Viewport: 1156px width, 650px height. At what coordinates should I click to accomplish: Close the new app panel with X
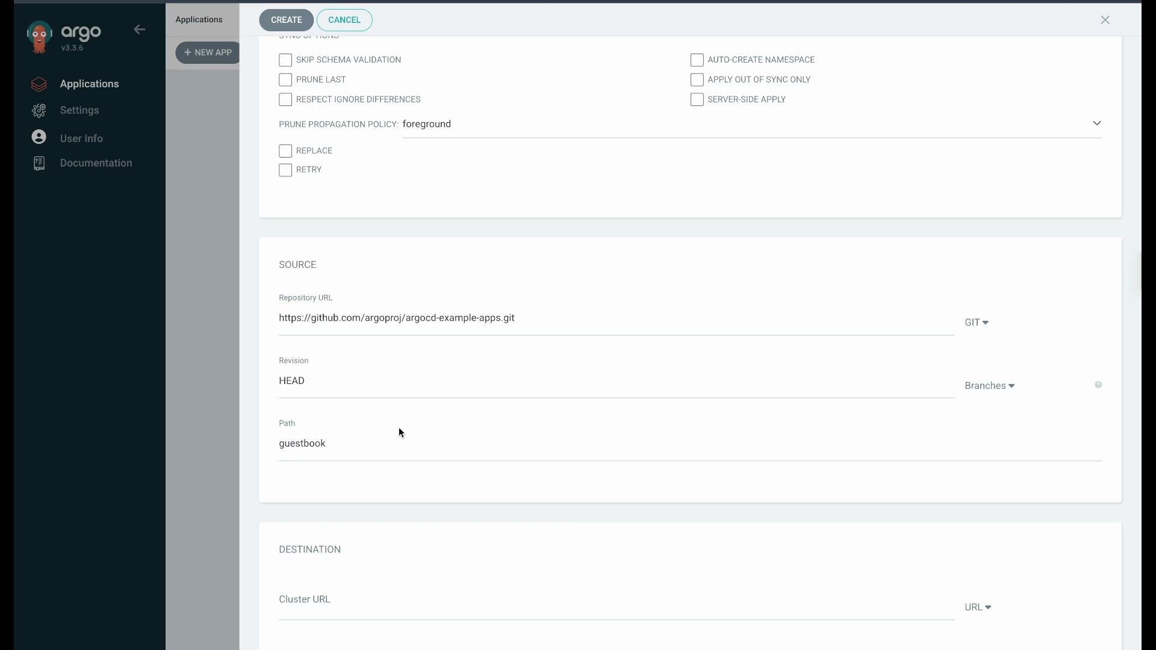click(x=1105, y=20)
